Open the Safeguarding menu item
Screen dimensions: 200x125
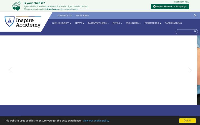[x=173, y=23]
